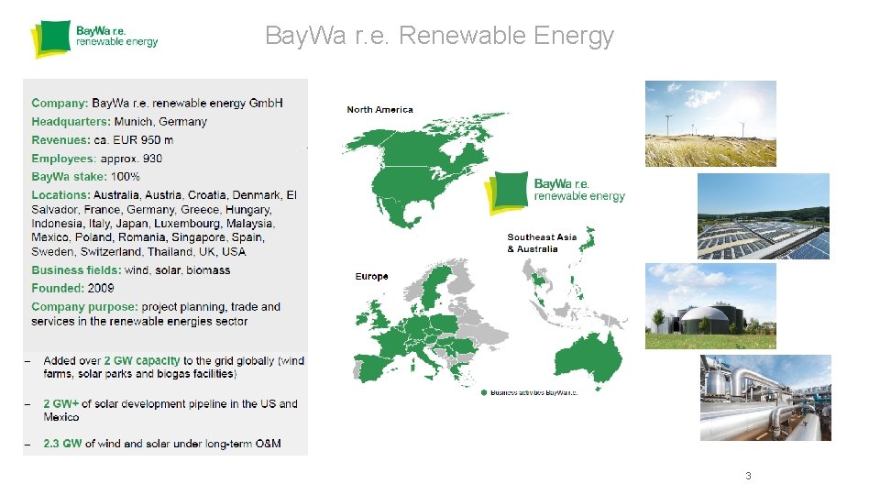Select the Founded: 2009 line
880x495 pixels.
point(72,289)
